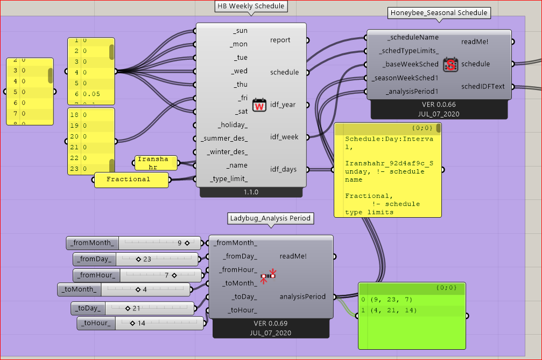Image resolution: width=542 pixels, height=360 pixels.
Task: Click the red S calendar icon on Seasonal Schedule
Action: click(x=451, y=64)
